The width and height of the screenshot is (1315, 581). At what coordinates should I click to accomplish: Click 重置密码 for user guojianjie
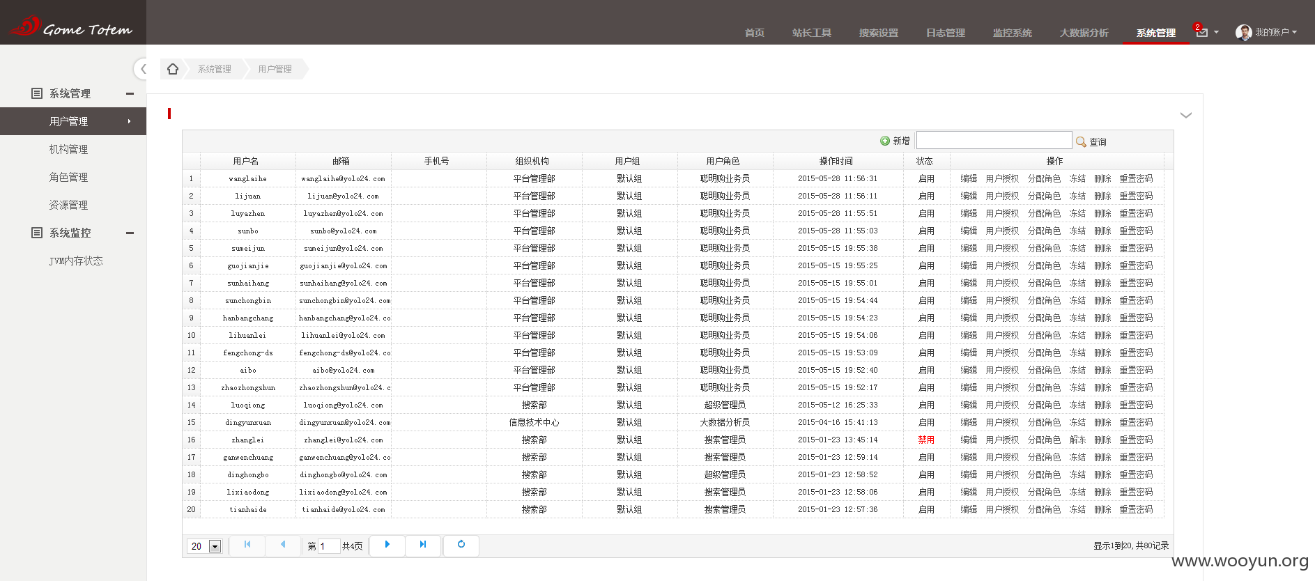click(1136, 266)
